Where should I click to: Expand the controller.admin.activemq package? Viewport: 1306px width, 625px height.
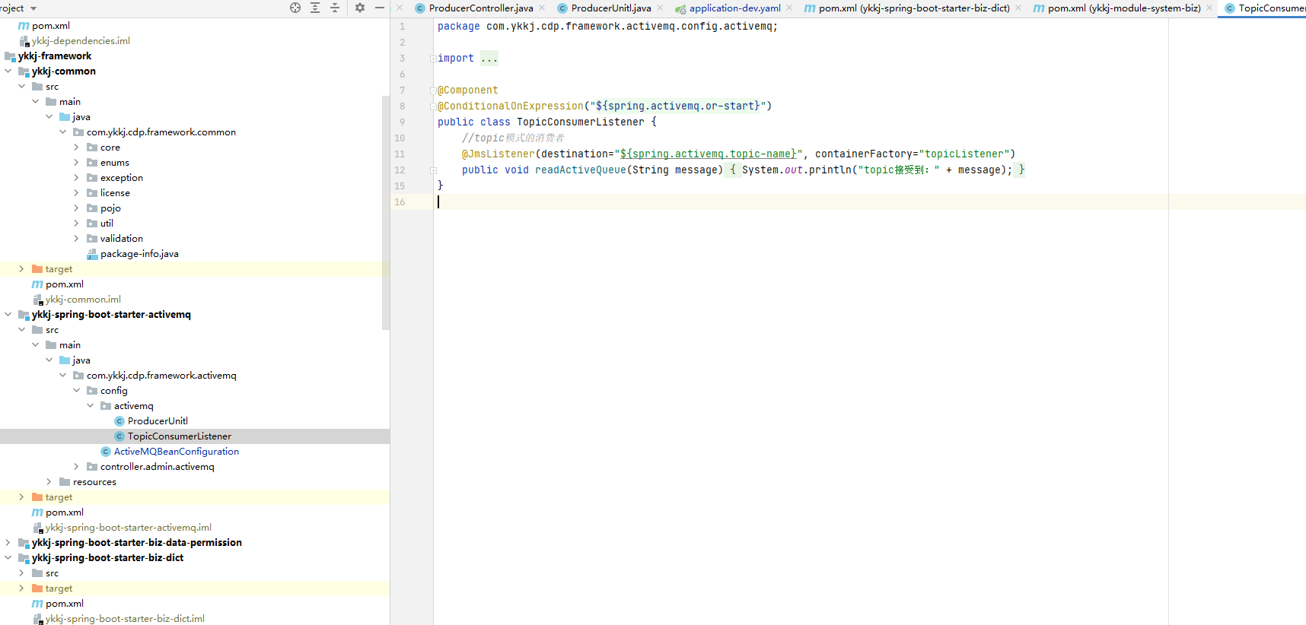(x=76, y=466)
